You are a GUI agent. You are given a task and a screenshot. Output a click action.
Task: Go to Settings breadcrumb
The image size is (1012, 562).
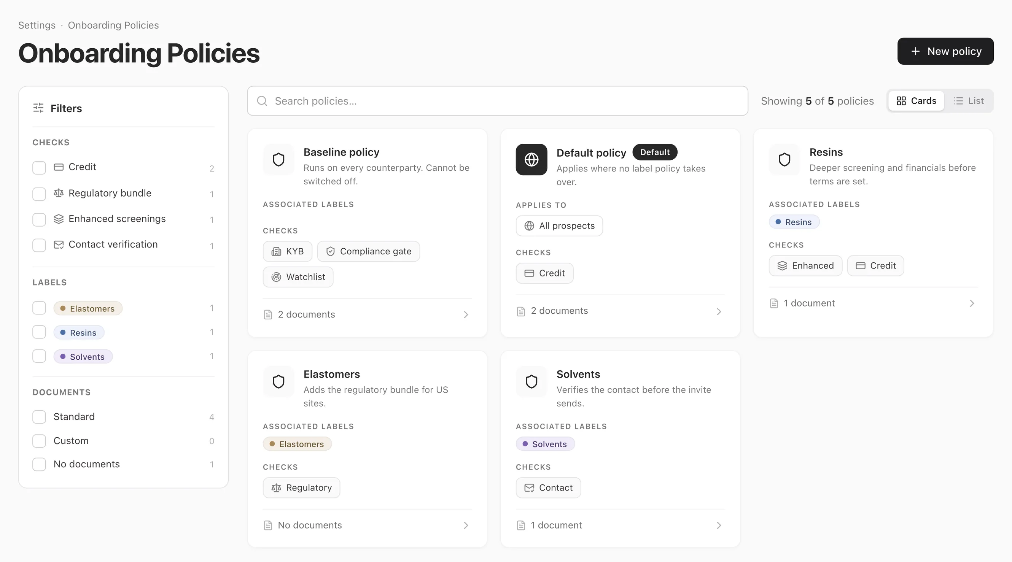(x=37, y=25)
